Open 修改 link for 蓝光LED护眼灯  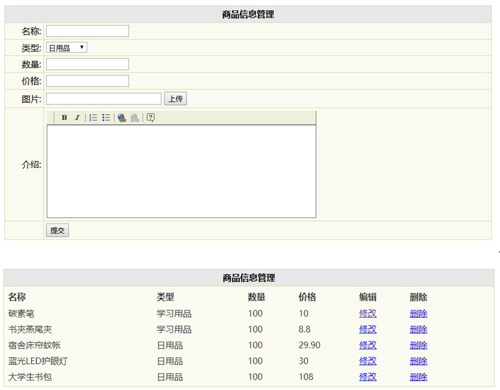[368, 361]
